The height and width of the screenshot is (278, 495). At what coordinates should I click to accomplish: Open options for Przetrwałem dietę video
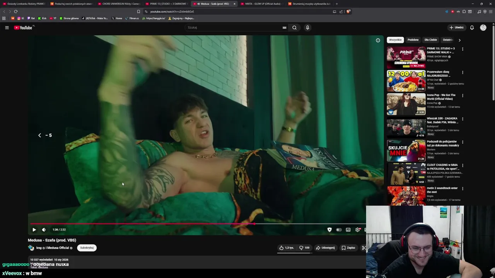[x=463, y=72]
